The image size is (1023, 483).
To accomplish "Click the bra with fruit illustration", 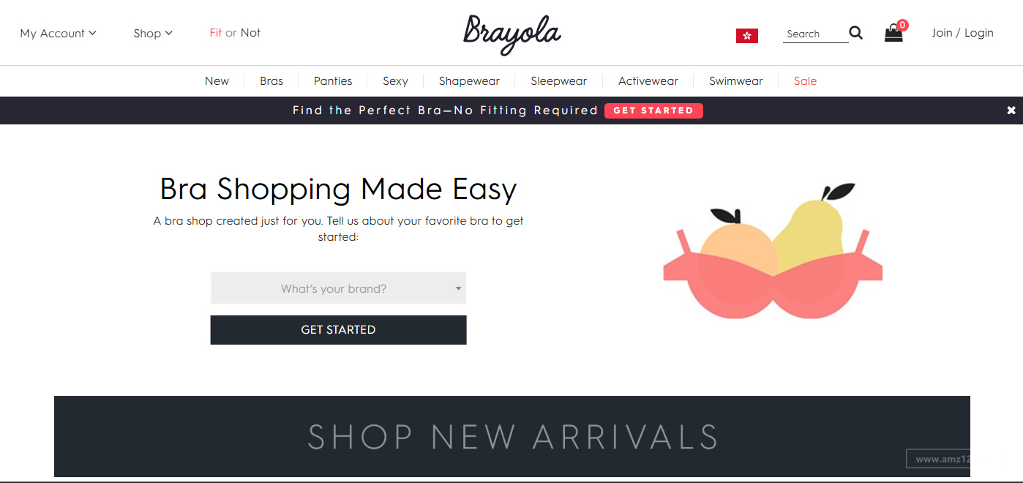I will [x=773, y=251].
